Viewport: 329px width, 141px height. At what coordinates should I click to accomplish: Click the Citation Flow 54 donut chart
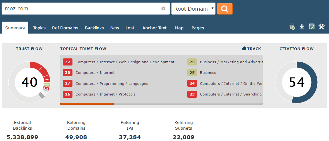tap(296, 82)
